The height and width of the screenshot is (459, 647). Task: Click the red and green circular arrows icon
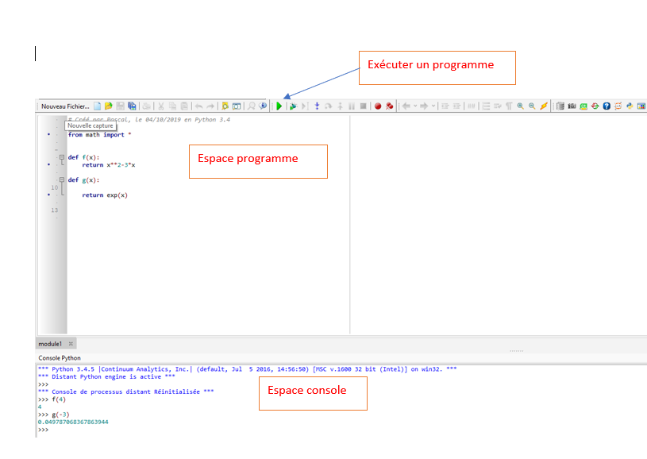(595, 106)
